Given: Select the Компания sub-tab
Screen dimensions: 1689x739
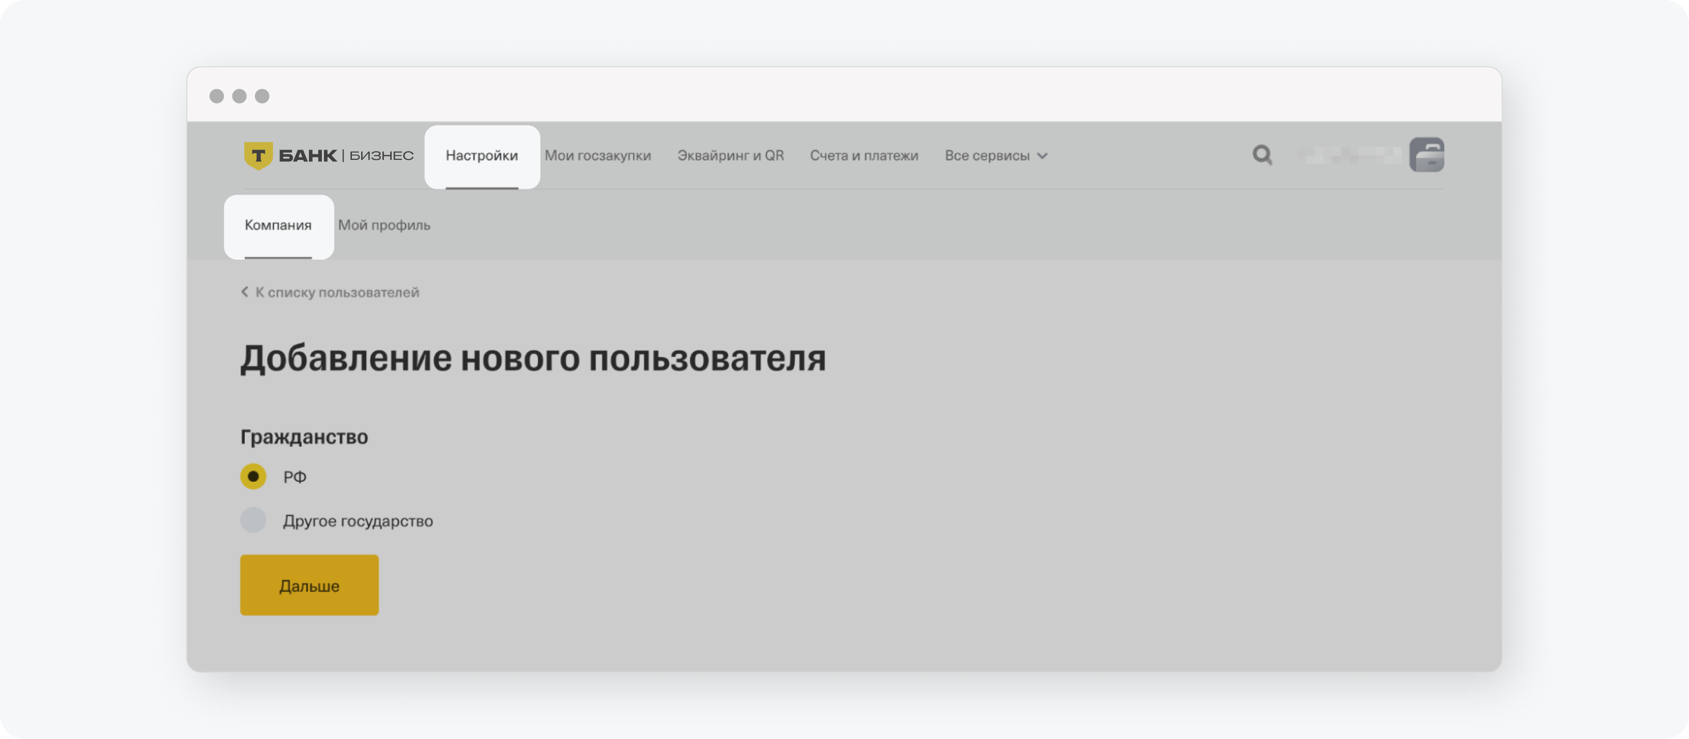Looking at the screenshot, I should click(x=278, y=225).
